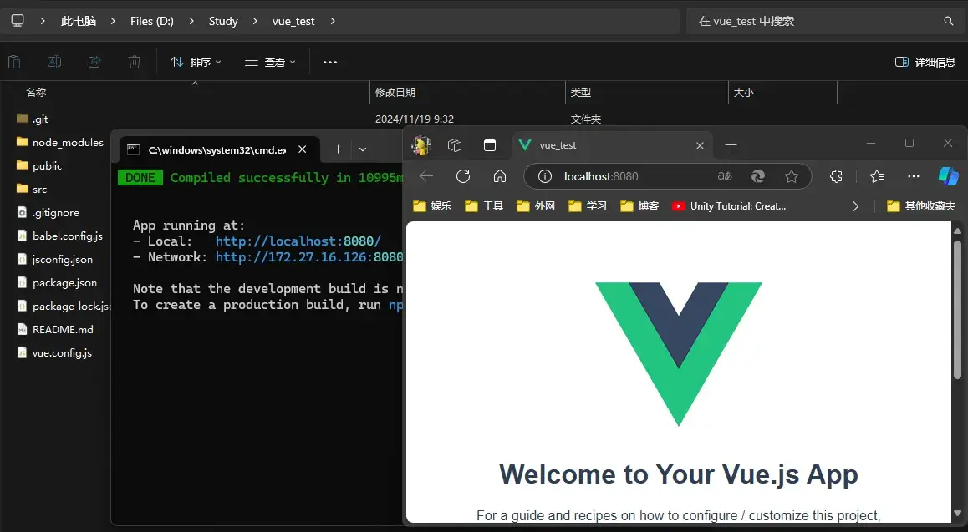Sort by the 修改日期 column header

(395, 92)
